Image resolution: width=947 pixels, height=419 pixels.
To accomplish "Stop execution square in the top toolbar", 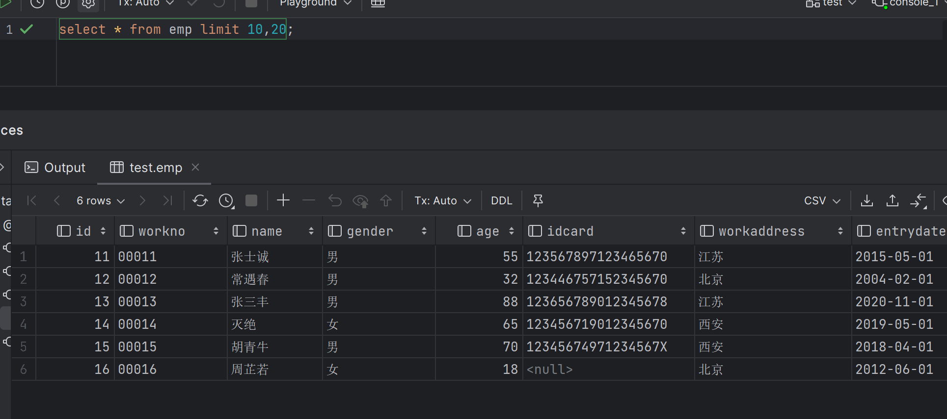I will point(251,3).
